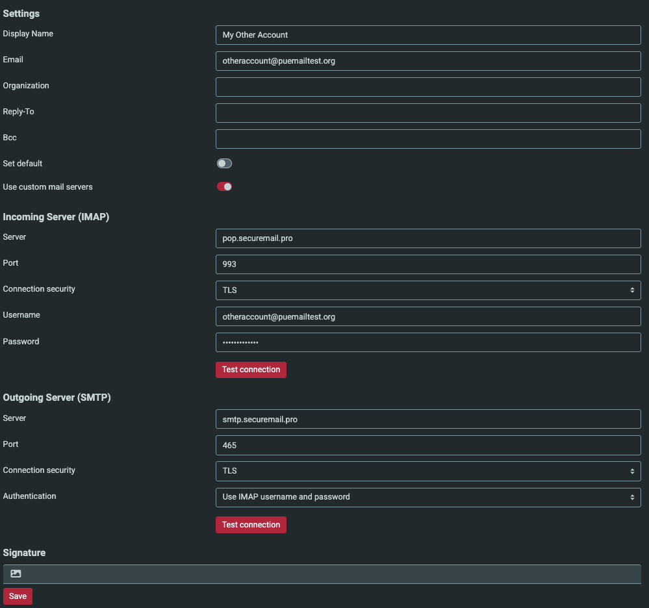Focus the Email address field
Screen dimensions: 649x608
[x=427, y=61]
